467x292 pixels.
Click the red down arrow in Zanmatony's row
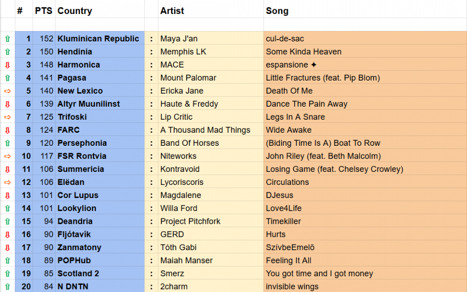(7, 247)
